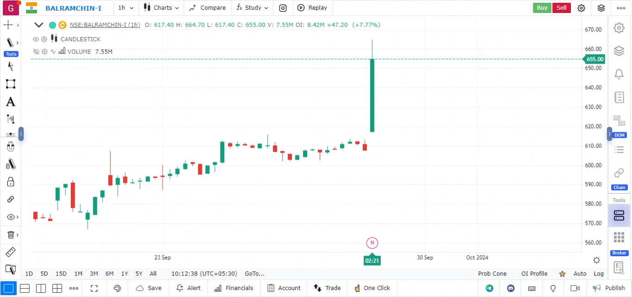Open the rectangle shape drawing tool
This screenshot has width=632, height=297.
pos(10,84)
